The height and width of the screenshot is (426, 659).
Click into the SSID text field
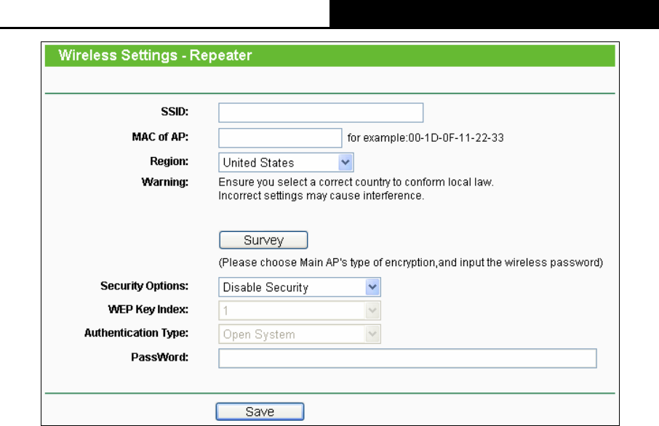(x=321, y=113)
